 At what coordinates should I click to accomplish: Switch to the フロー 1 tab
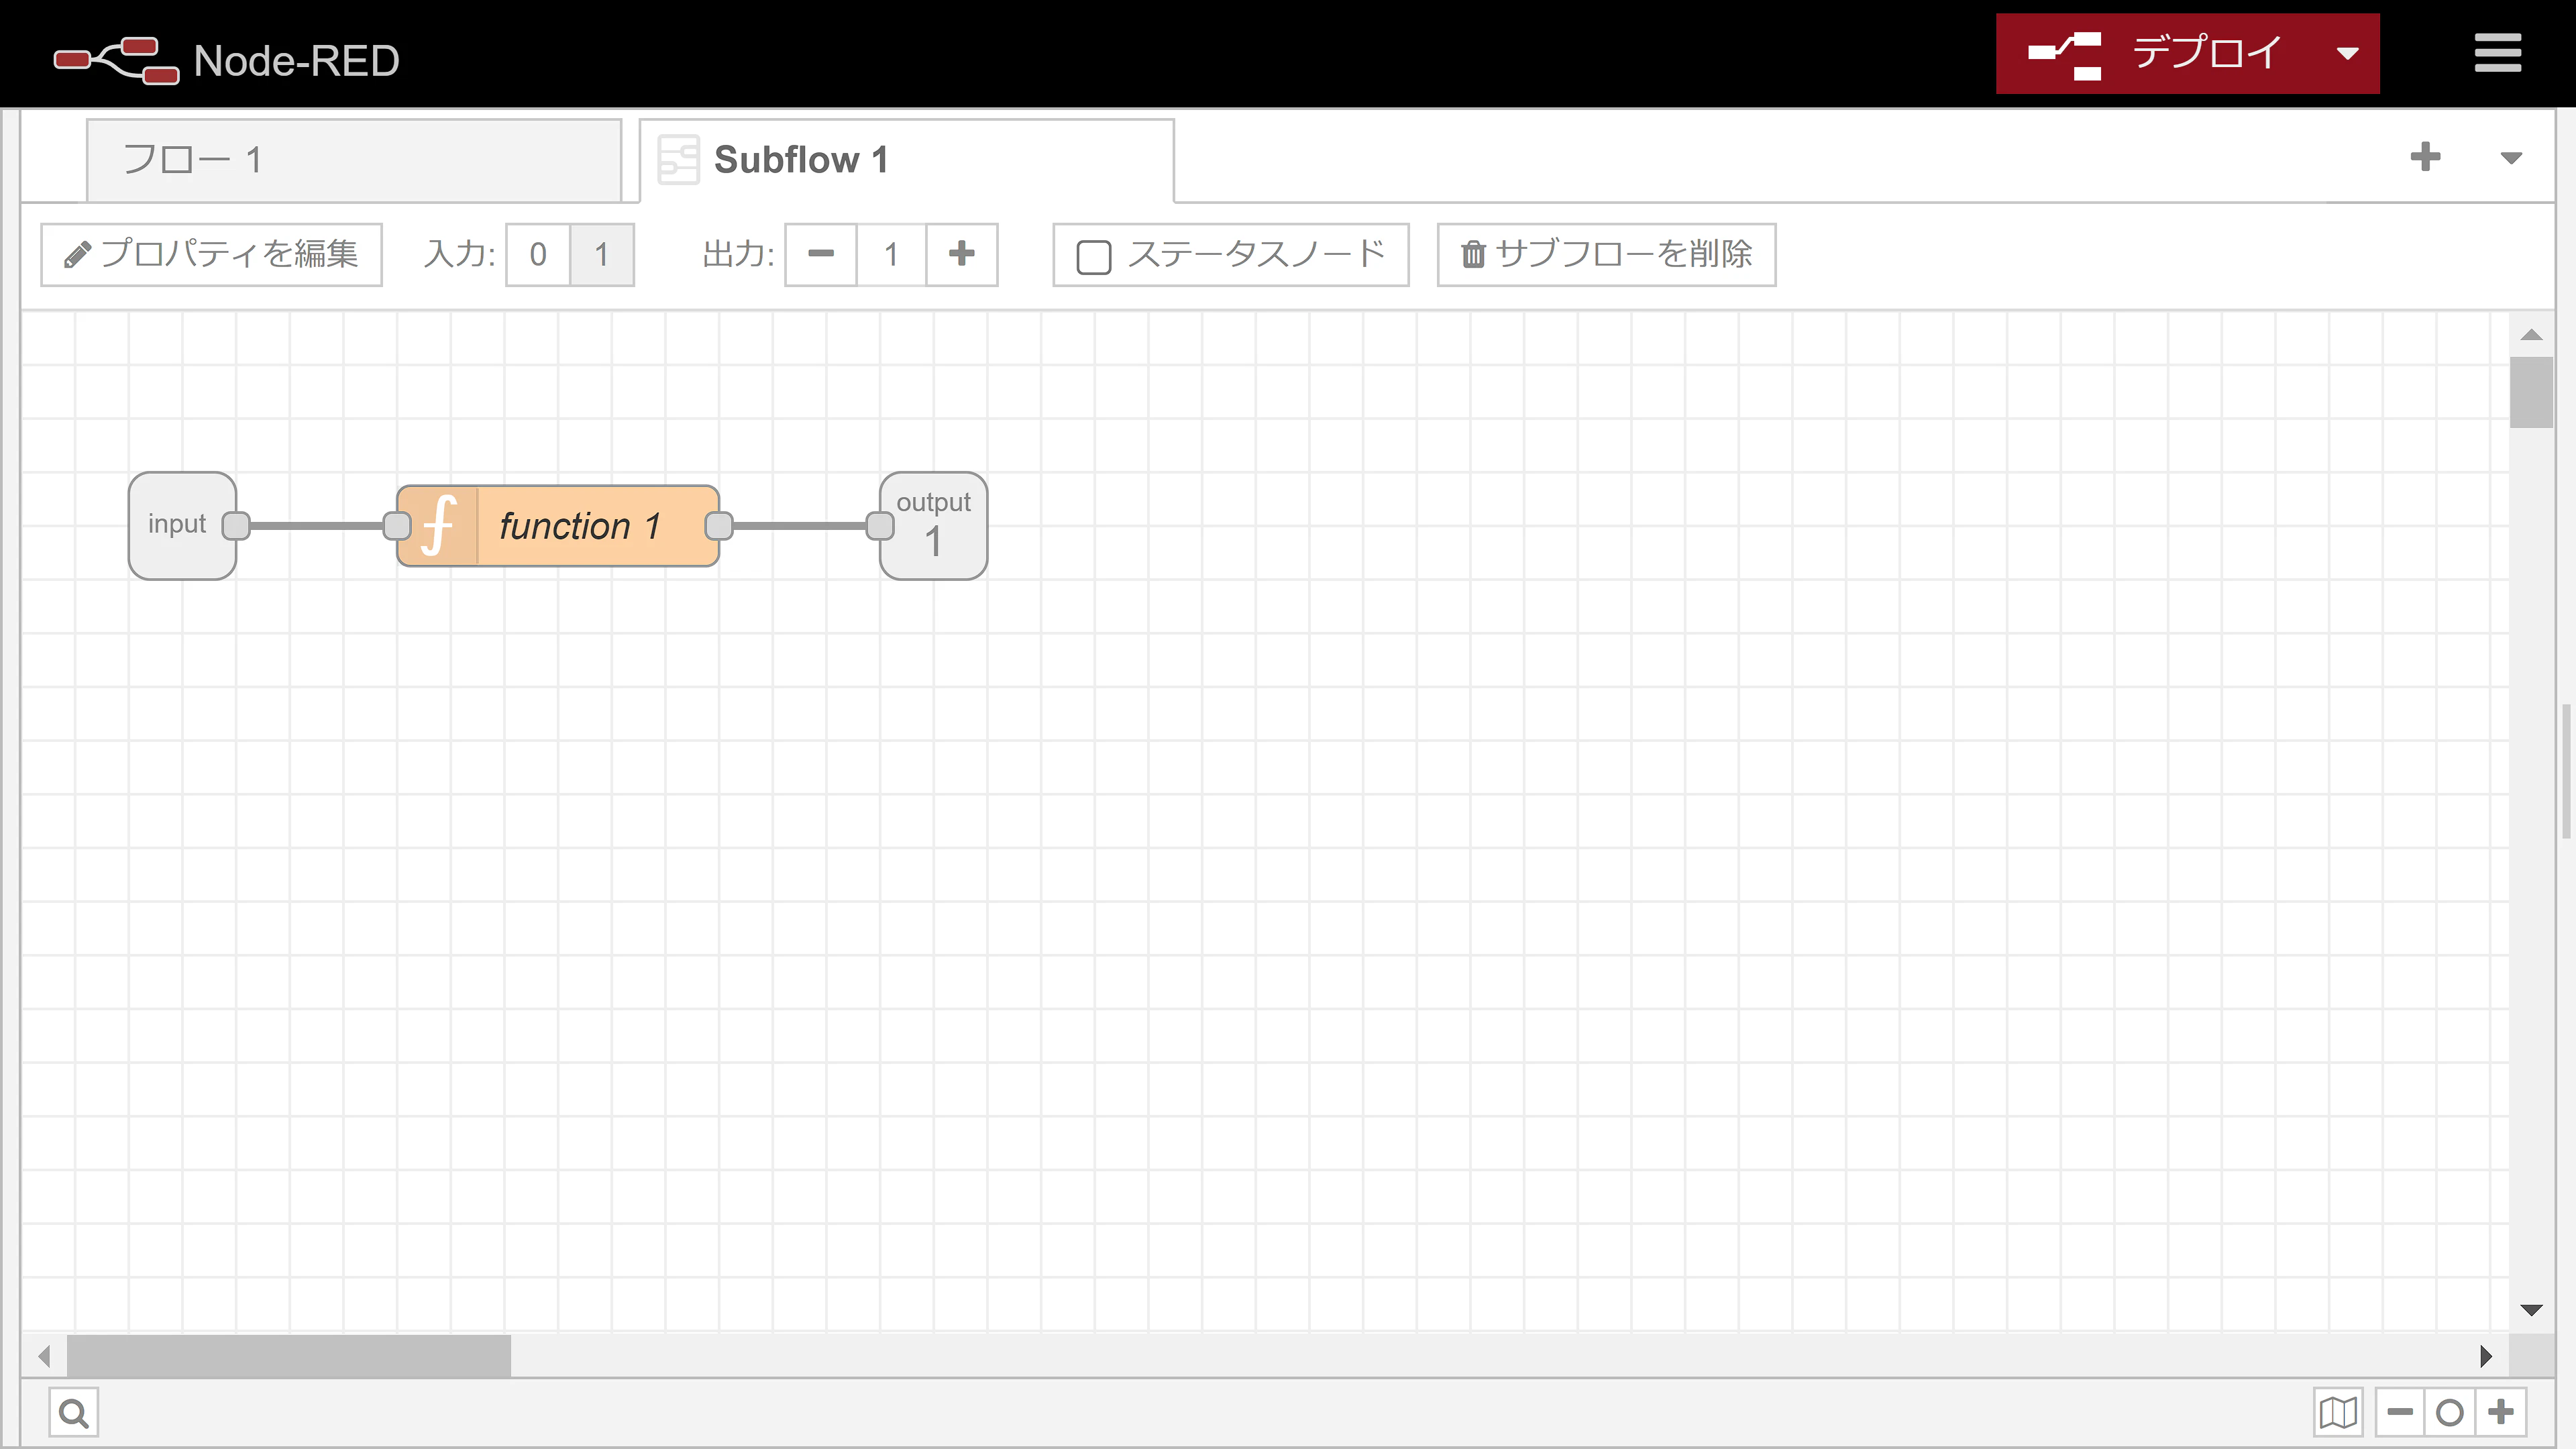coord(354,160)
